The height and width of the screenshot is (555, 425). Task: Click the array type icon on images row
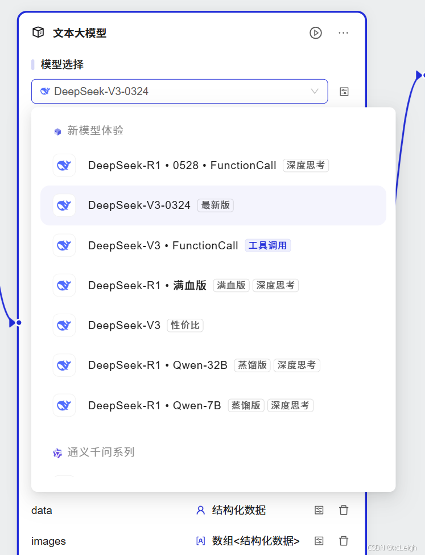pos(201,541)
